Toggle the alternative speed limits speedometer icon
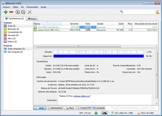162x116 pixels. (105, 113)
